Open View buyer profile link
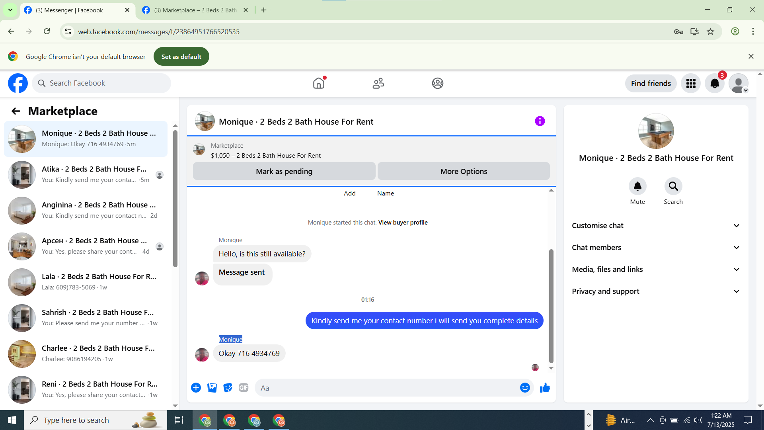This screenshot has height=430, width=764. click(403, 223)
